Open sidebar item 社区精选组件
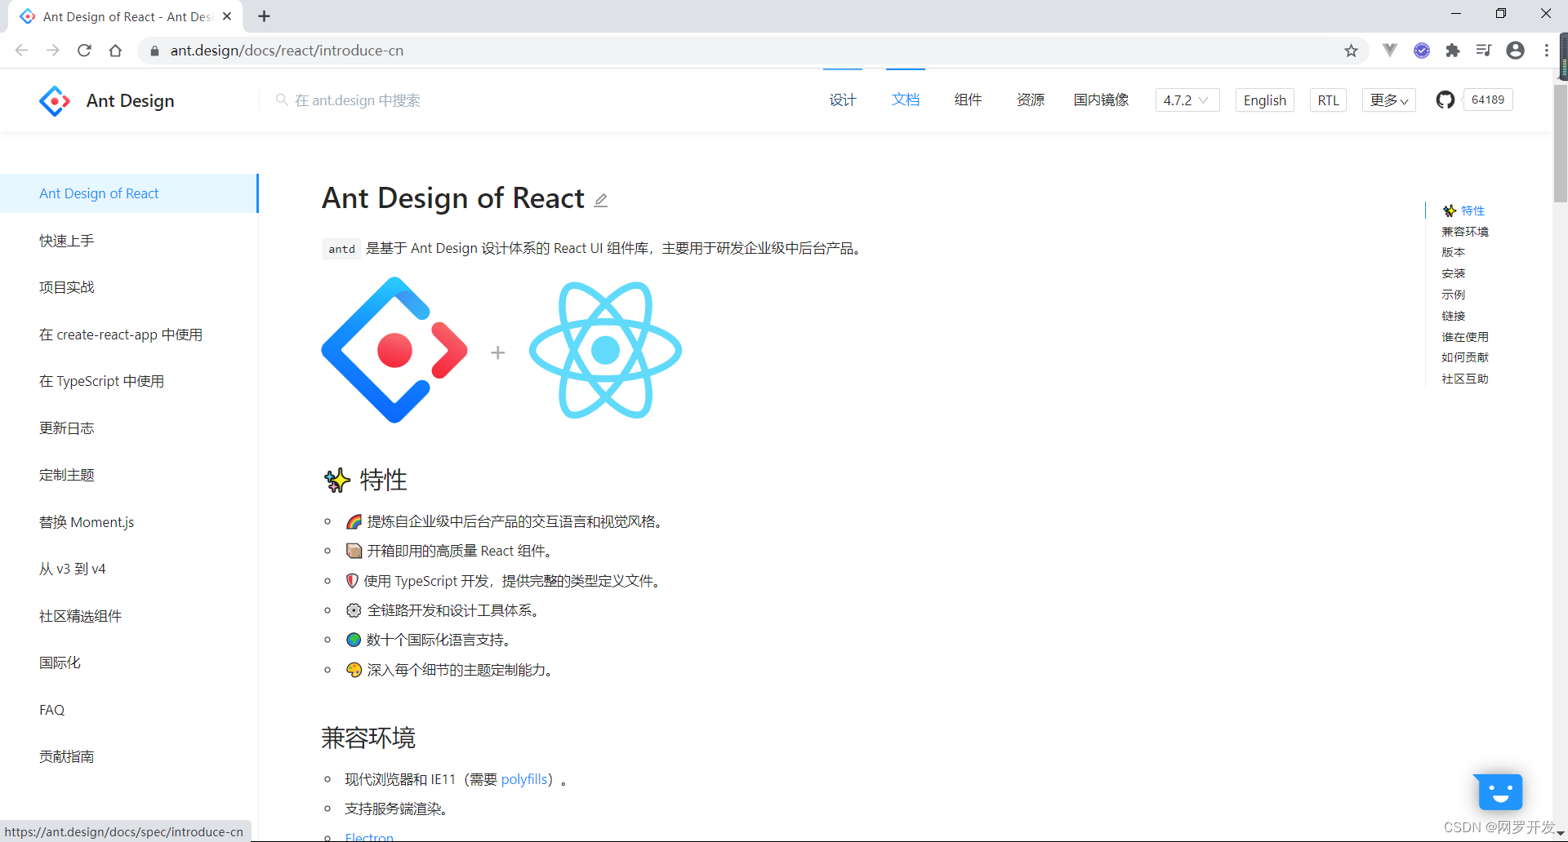 (x=129, y=616)
